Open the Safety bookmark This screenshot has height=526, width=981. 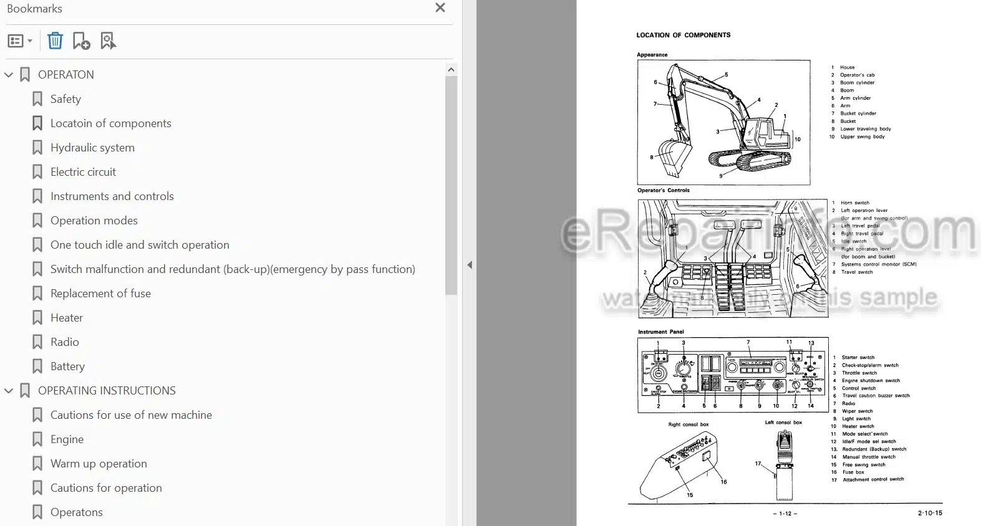pyautogui.click(x=65, y=99)
